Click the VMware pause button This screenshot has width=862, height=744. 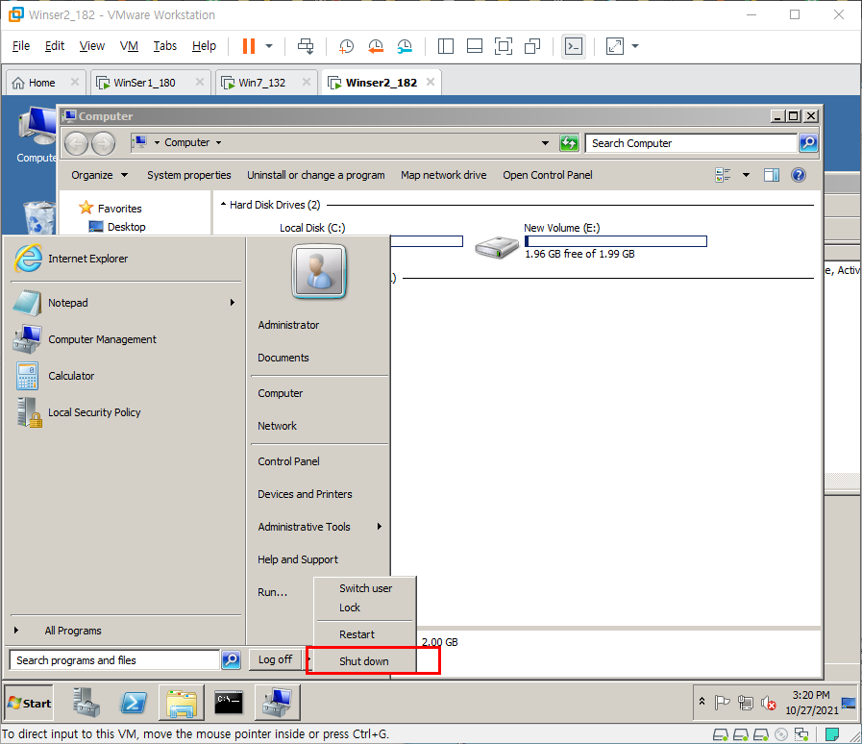pyautogui.click(x=249, y=46)
